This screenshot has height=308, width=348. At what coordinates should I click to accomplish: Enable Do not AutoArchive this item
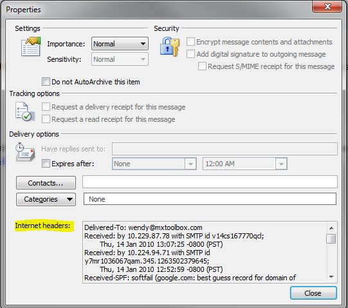tap(46, 82)
